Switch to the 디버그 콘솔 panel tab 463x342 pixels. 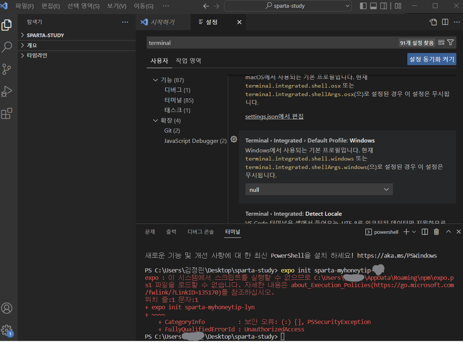tap(201, 232)
